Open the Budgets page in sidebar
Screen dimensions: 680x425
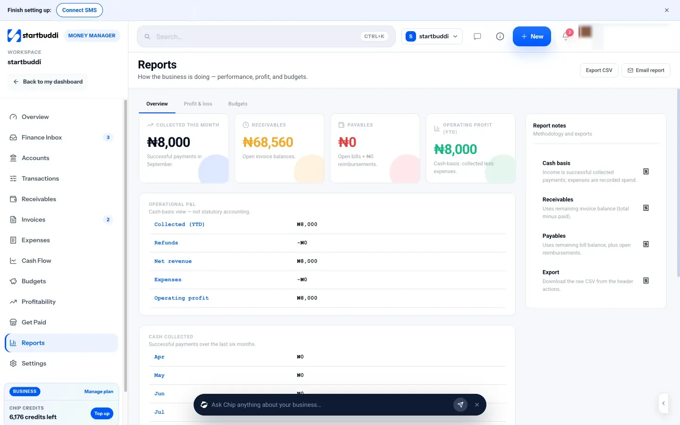61,281
